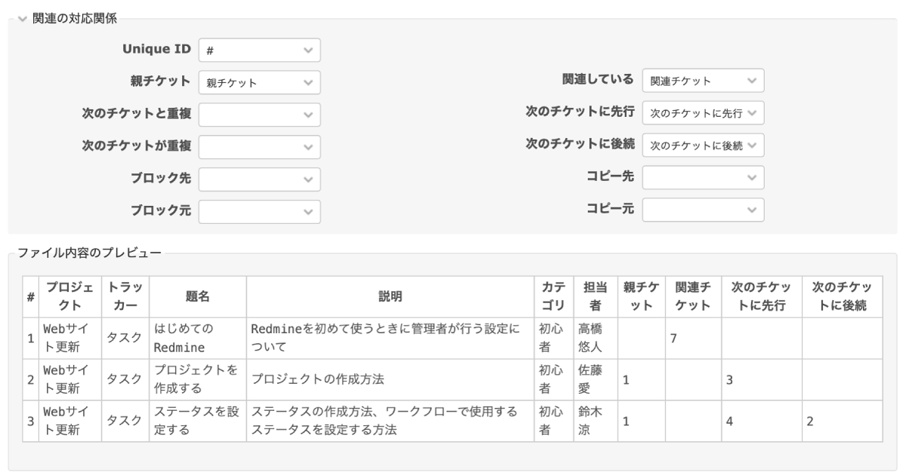Open the 次のチケットに先行 mapping dropdown
Viewport: 906px width, 475px height.
[x=703, y=113]
